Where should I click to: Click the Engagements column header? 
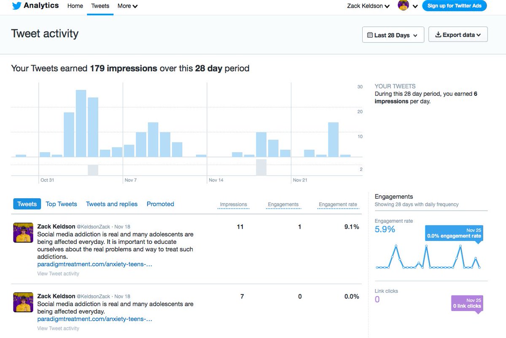click(x=283, y=205)
